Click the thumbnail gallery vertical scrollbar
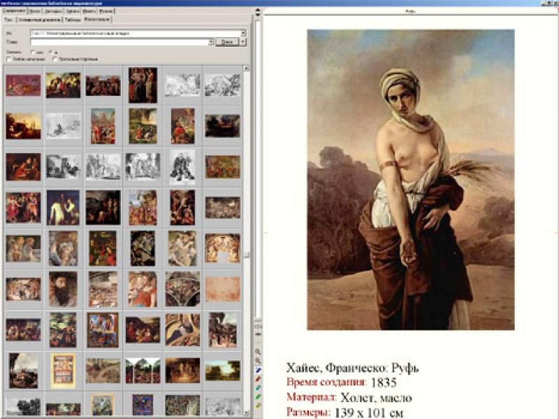 tap(246, 210)
